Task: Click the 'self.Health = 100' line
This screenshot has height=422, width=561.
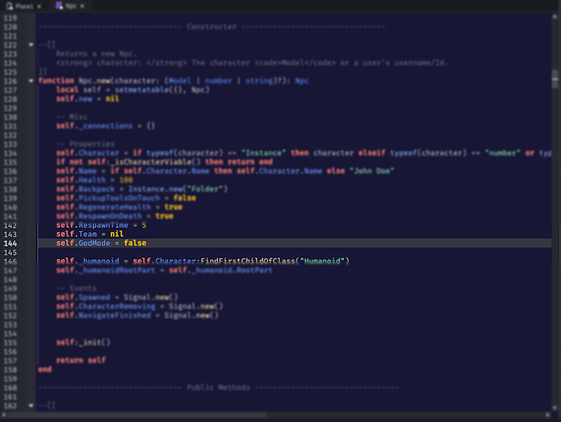Action: pos(95,180)
